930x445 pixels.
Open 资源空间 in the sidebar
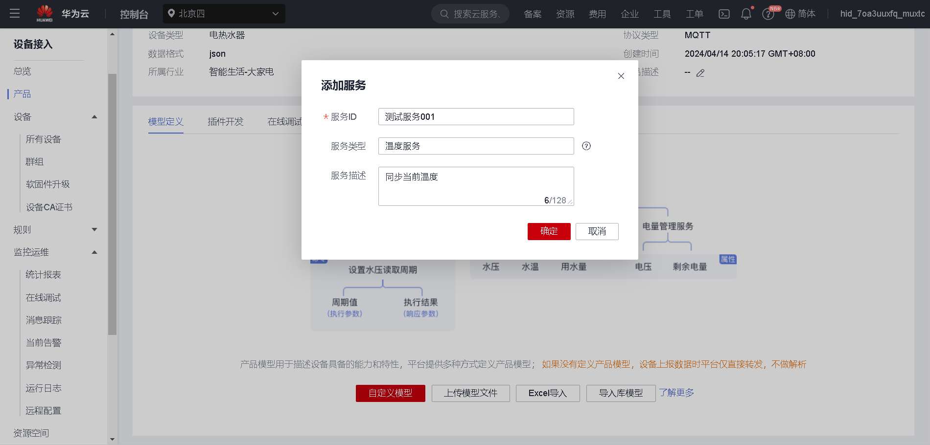tap(31, 433)
